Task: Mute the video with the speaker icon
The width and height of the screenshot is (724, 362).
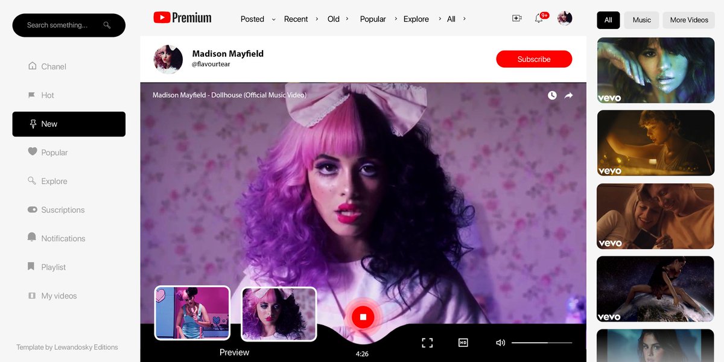Action: pos(500,343)
